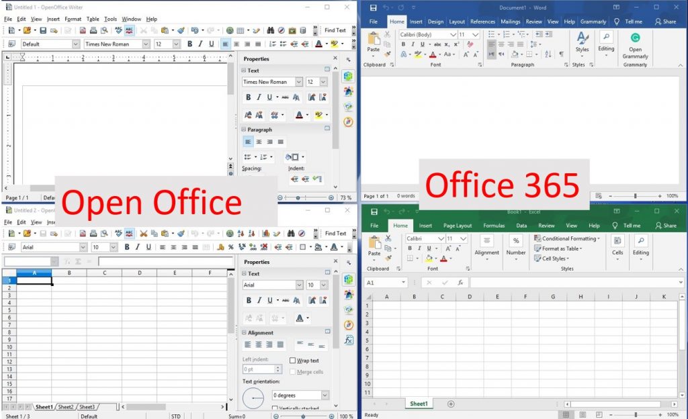Open Navigator compass icon in Writer toolbar
Viewport: 688px width, 419px height.
tap(282, 30)
